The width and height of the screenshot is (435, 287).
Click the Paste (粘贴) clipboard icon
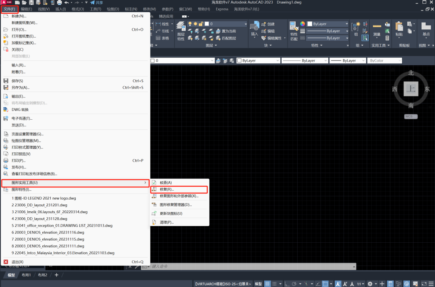399,27
